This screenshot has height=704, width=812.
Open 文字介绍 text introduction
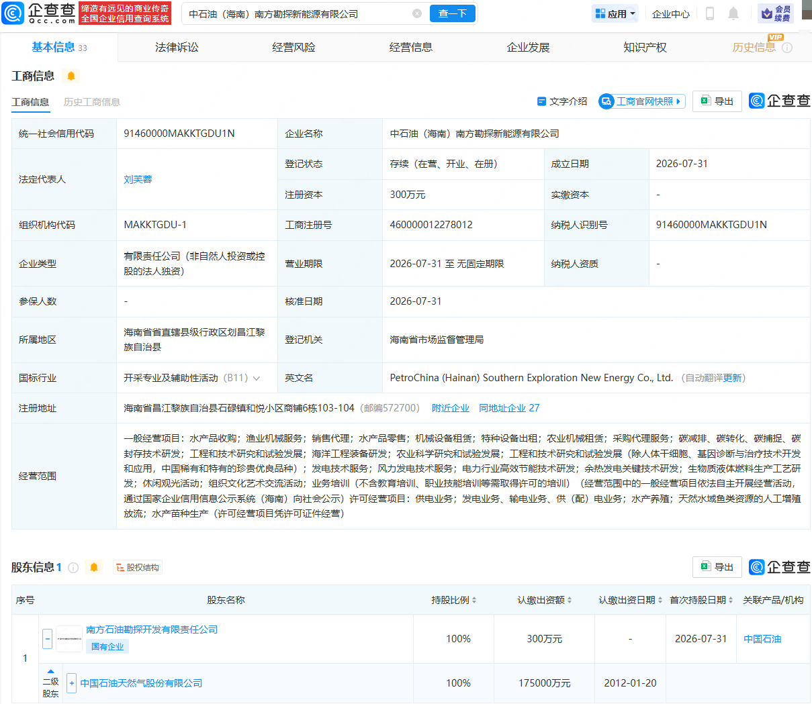(x=562, y=101)
